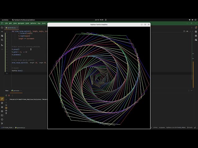Image resolution: width=198 pixels, height=148 pixels.
Task: Close the generate run tab
Action: click(21, 91)
